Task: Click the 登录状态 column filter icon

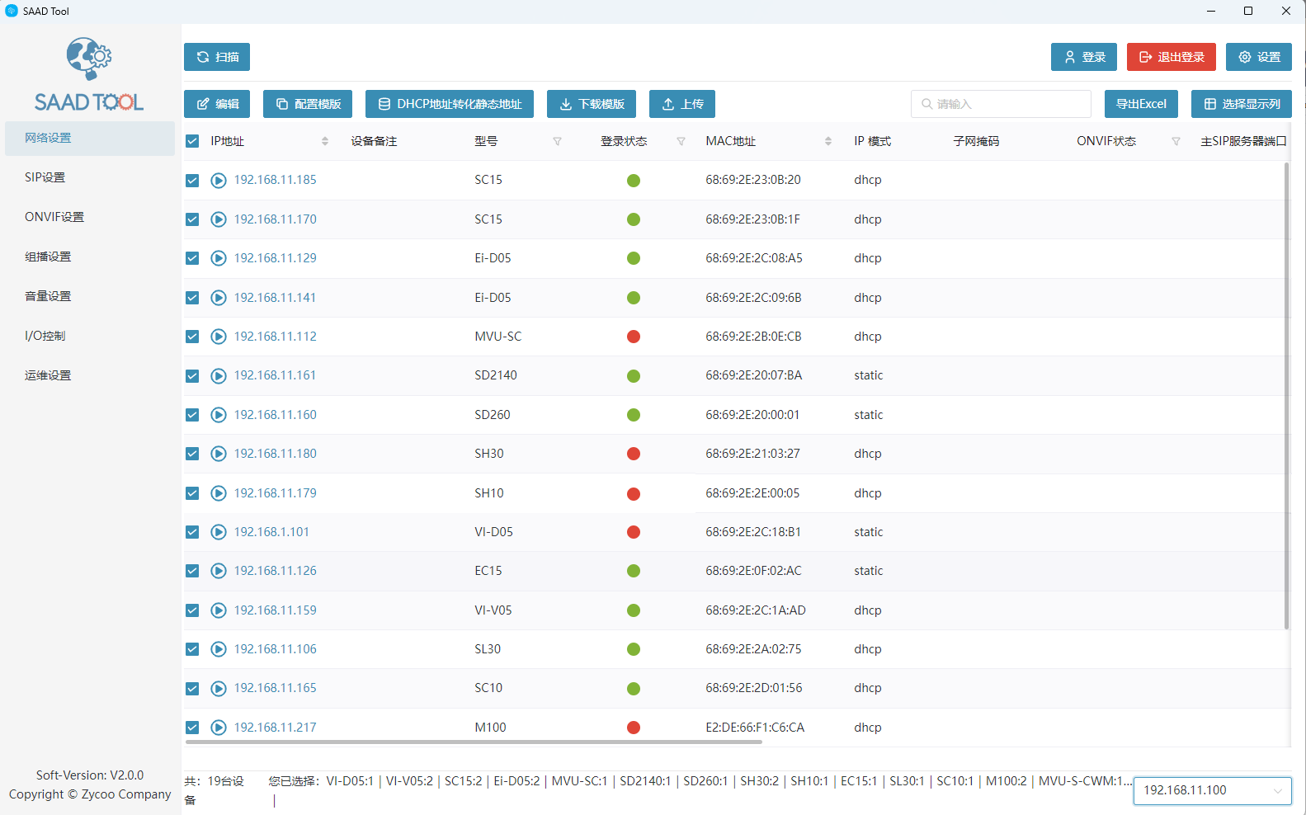Action: pos(681,142)
